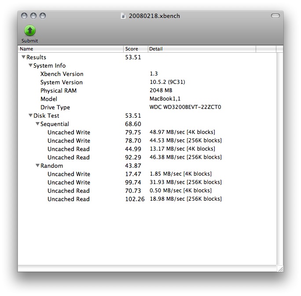Click the 20080218.xbench window title
This screenshot has width=301, height=296.
click(x=154, y=16)
